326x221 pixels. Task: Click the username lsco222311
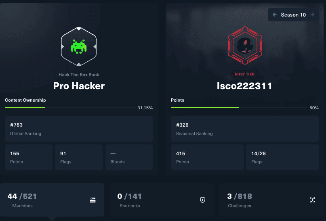(244, 86)
